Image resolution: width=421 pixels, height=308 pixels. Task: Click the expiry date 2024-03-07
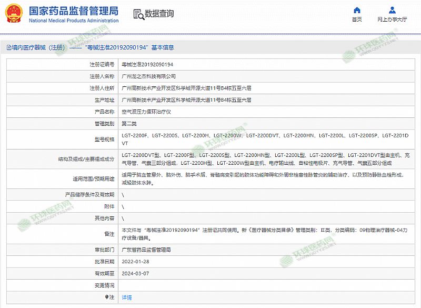click(x=134, y=273)
